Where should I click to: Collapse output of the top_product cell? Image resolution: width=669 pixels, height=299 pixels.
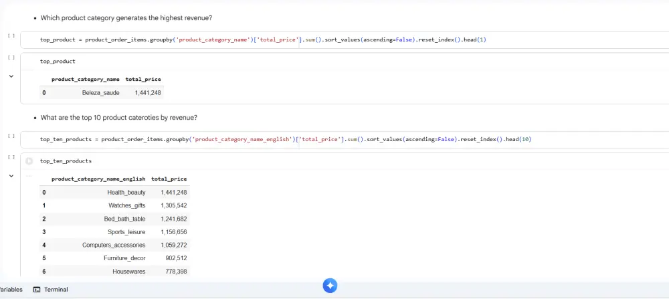tap(11, 76)
